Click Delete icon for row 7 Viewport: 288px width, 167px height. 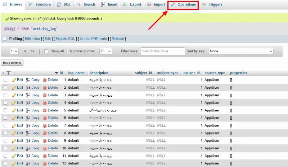pyautogui.click(x=45, y=126)
